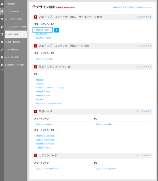
Task: Open the カテゴリページ並び替え link
Action: click(x=106, y=168)
